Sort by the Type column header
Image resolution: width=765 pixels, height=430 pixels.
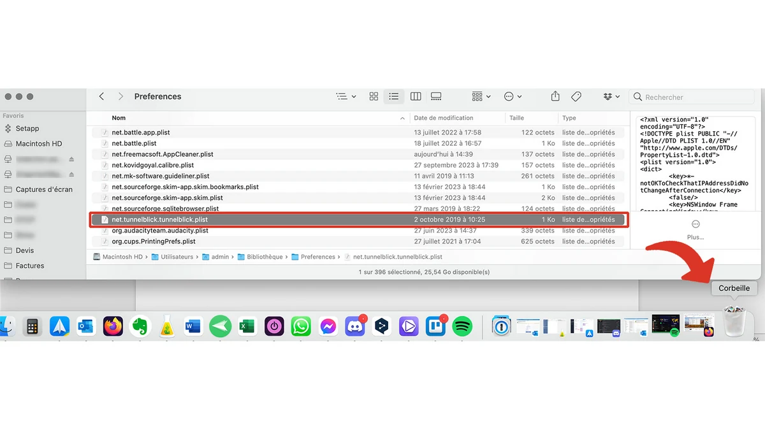click(x=569, y=118)
